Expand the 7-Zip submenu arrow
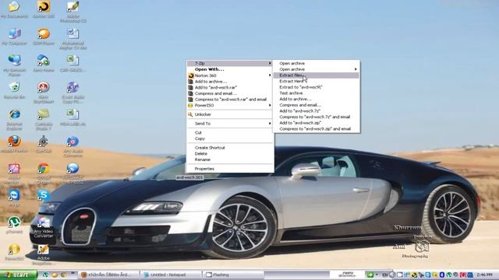This screenshot has width=499, height=280. pos(270,63)
